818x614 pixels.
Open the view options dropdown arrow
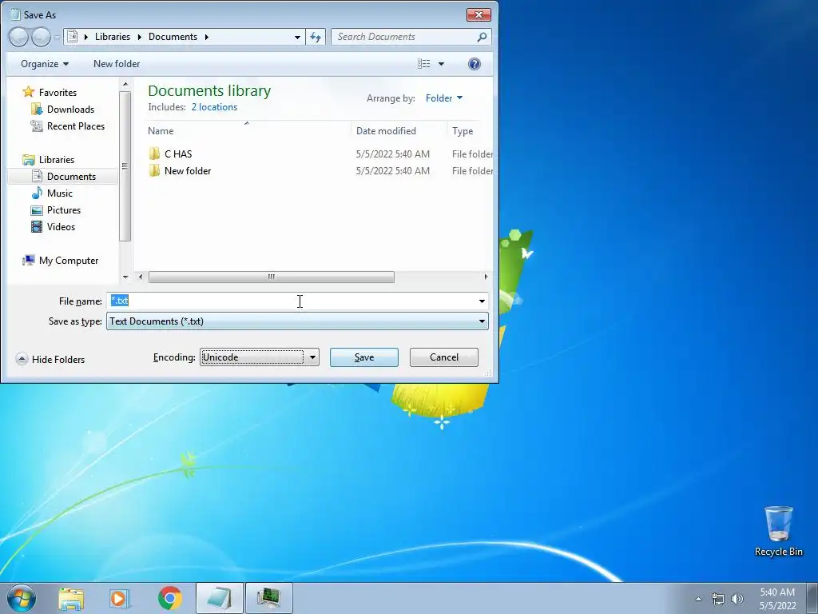pos(441,64)
